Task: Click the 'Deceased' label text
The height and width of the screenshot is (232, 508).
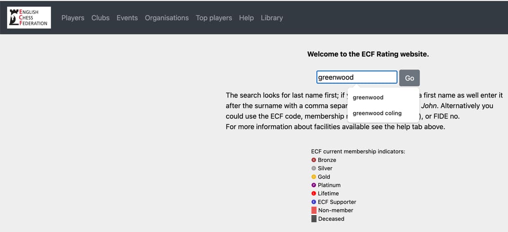Action: click(331, 219)
